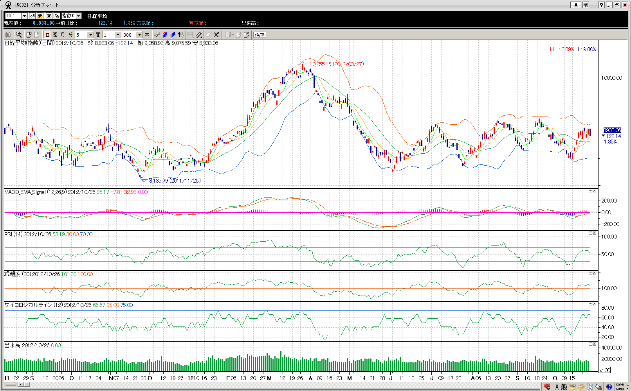The height and width of the screenshot is (391, 631).
Task: Switch to weekly (週) chart period
Action: click(55, 35)
